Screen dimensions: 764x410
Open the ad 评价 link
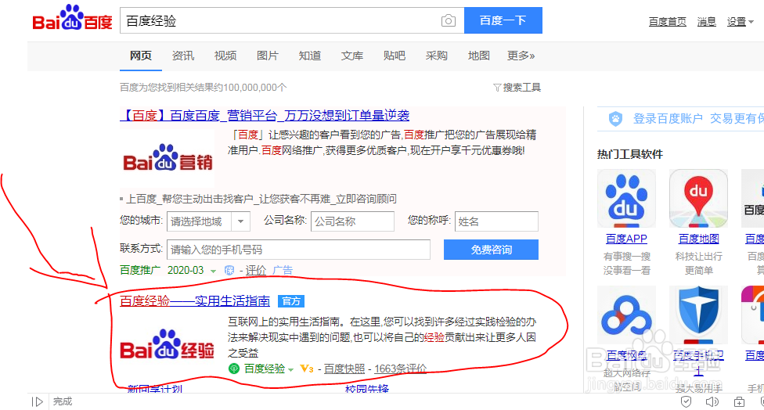256,270
